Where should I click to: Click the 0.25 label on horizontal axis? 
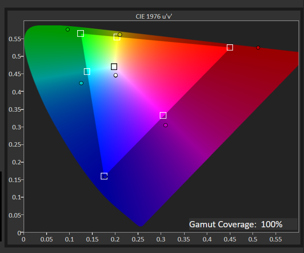pos(138,239)
